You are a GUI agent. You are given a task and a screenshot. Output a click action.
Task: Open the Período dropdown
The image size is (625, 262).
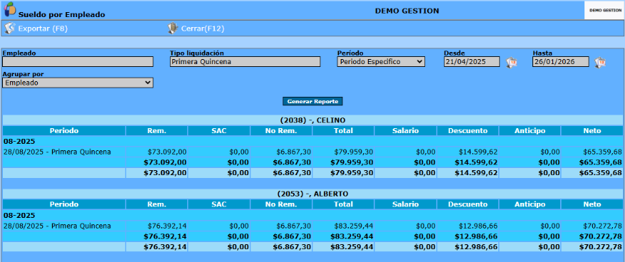coord(381,62)
